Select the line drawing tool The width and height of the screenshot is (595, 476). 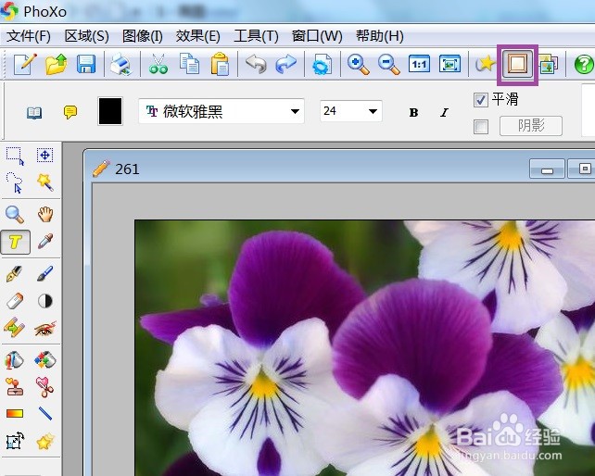44,413
